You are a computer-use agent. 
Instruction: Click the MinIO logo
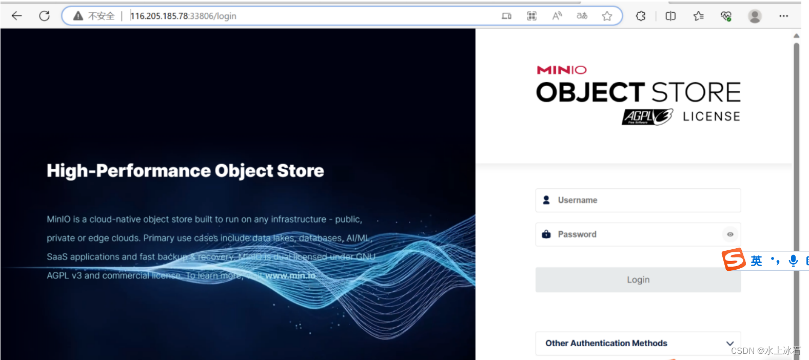click(562, 70)
